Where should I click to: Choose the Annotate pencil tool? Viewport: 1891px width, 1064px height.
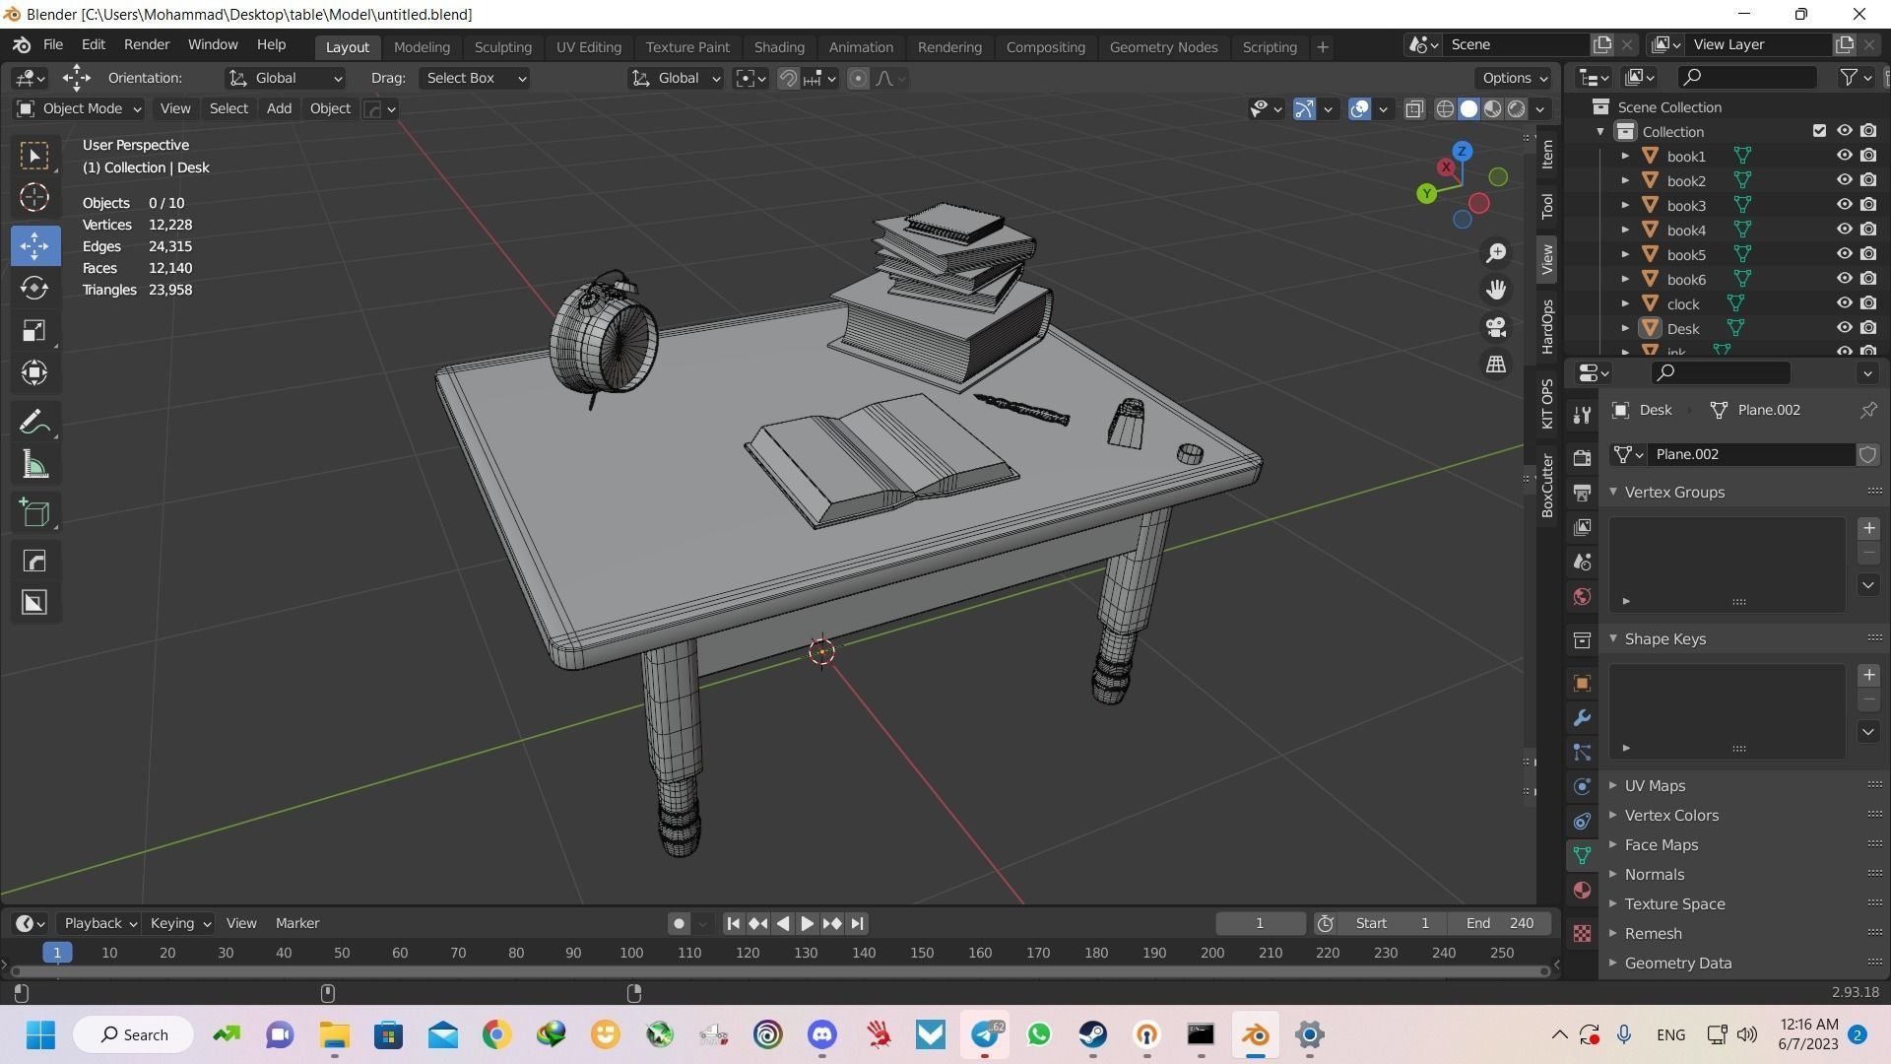click(x=34, y=423)
